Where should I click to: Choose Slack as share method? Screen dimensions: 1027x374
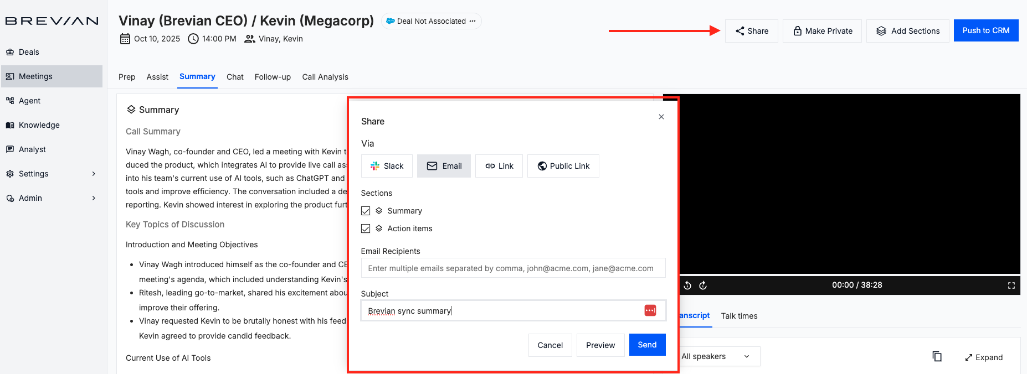click(x=387, y=166)
